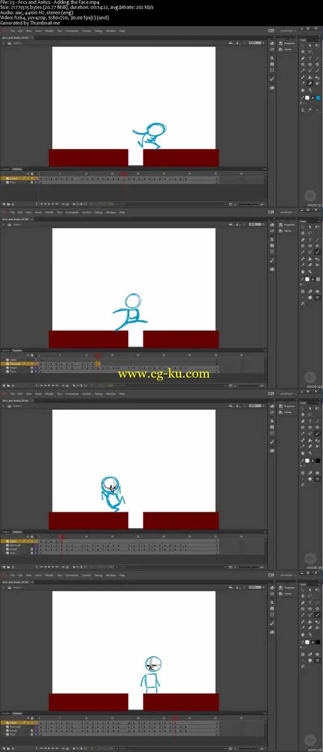Select the Hand tool in the 00:02:52 frame
The height and width of the screenshot is (752, 323).
pos(302,90)
